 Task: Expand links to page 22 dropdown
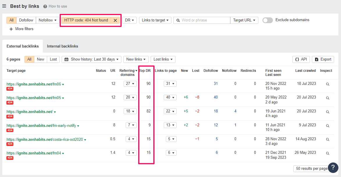click(170, 111)
